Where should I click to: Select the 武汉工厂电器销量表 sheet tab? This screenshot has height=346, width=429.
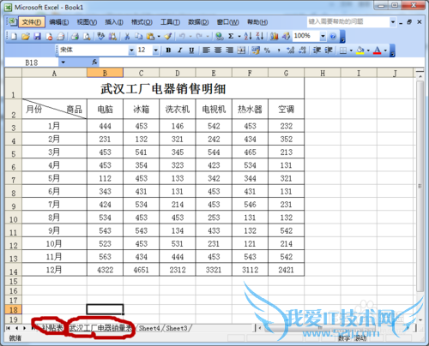tap(100, 328)
